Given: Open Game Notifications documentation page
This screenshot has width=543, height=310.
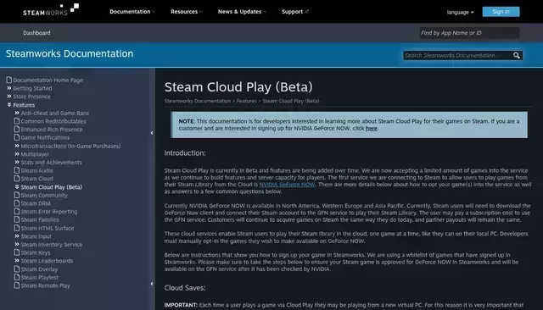Looking at the screenshot, I should point(45,137).
